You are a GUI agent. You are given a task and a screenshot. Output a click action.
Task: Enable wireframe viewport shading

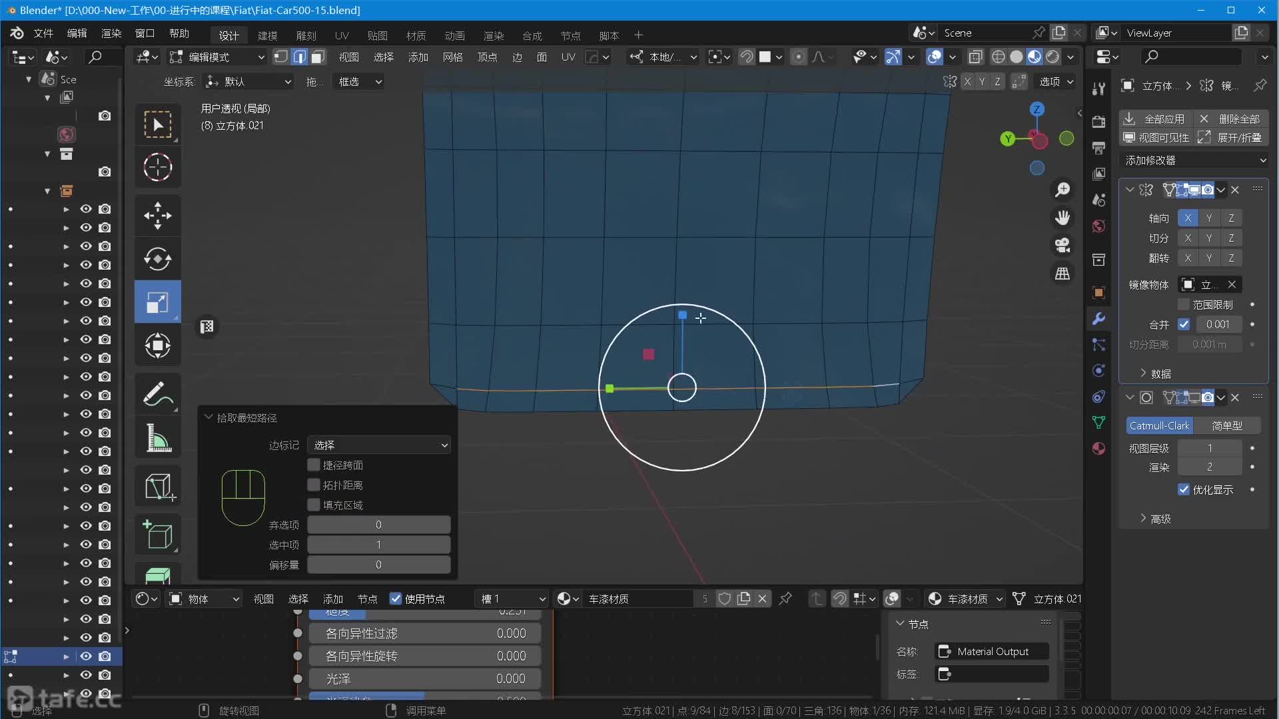(998, 57)
